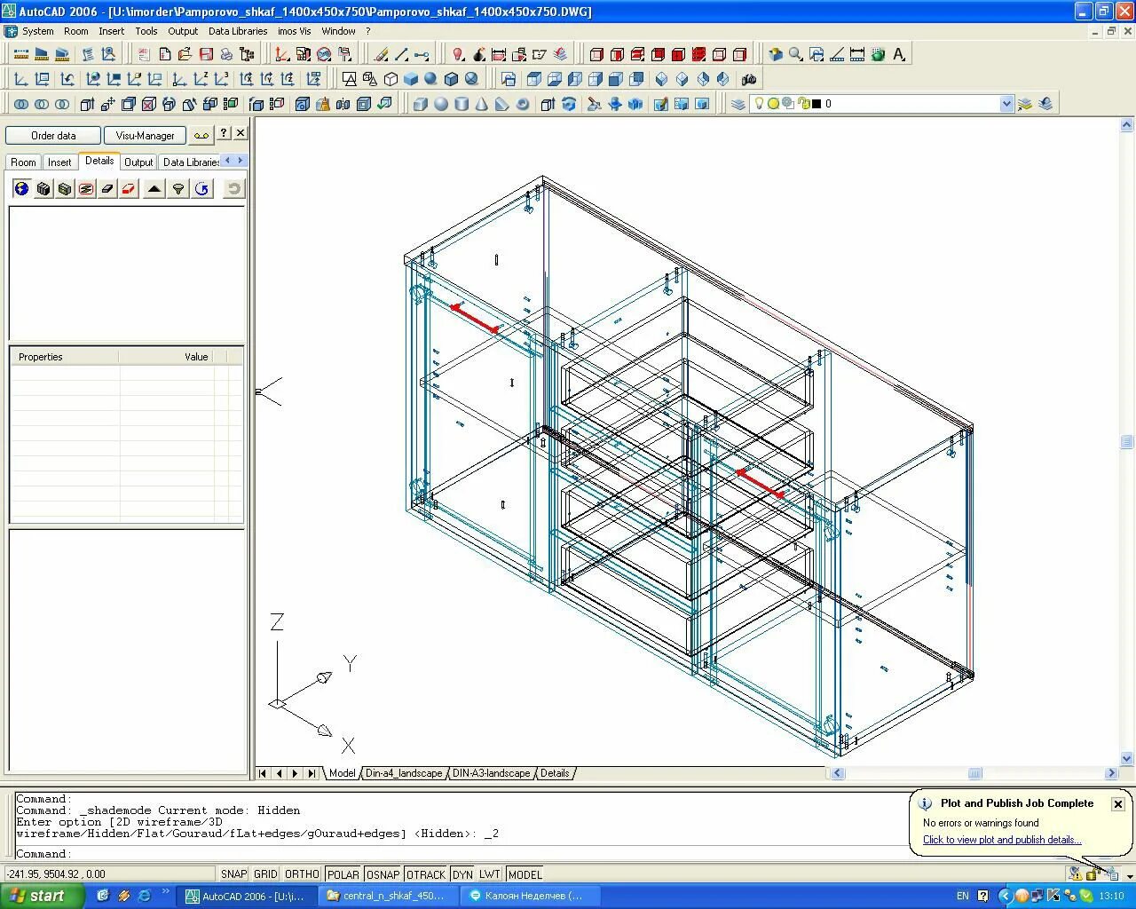Go to first layout tab arrow
This screenshot has width=1136, height=909.
coord(263,773)
